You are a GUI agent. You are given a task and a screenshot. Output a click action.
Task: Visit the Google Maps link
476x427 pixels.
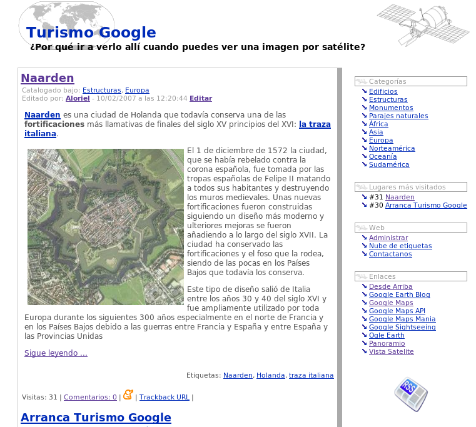(391, 303)
